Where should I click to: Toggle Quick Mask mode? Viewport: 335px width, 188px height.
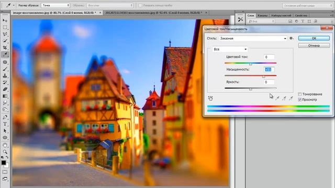click(5, 172)
